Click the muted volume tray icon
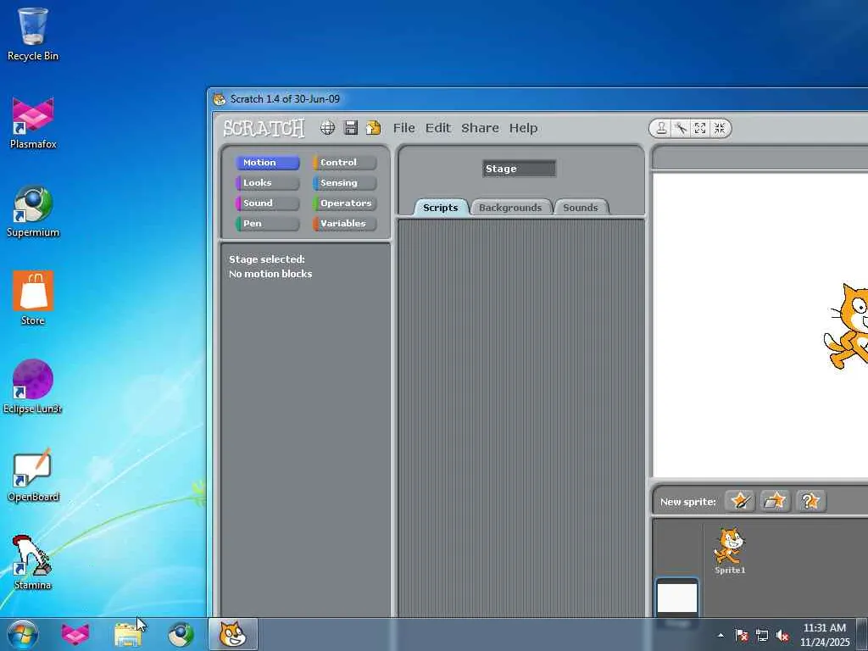 [782, 635]
